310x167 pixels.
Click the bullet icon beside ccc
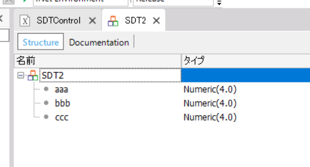[x=46, y=117]
